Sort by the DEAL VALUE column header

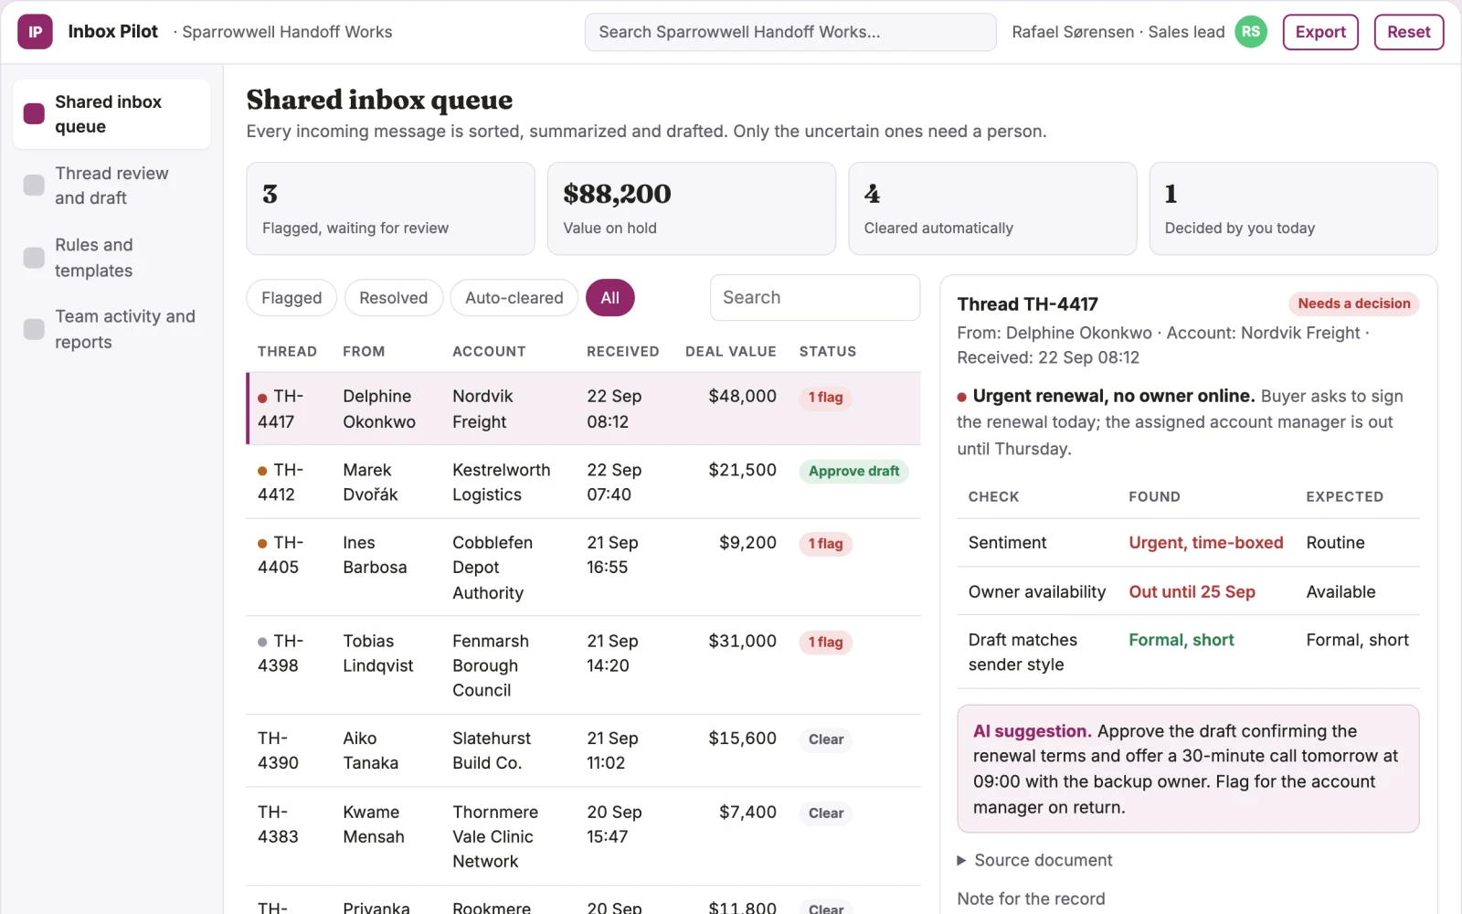click(x=731, y=352)
